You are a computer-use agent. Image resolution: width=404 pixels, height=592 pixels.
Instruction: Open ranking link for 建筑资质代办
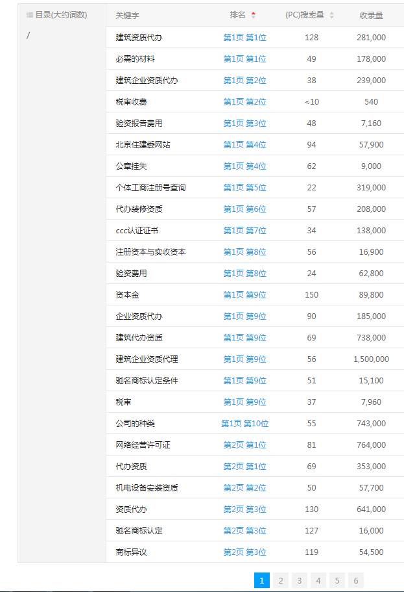coord(244,38)
